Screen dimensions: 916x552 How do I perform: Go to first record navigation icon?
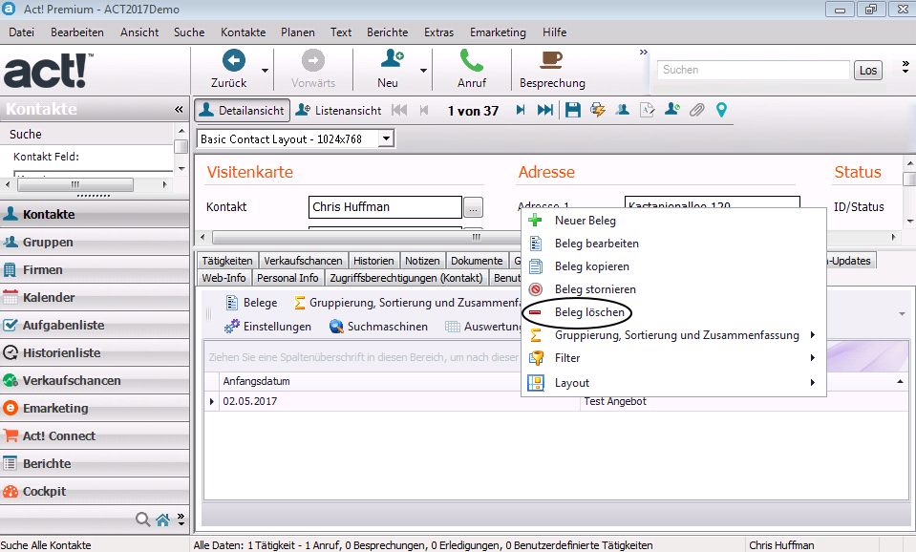click(x=399, y=110)
